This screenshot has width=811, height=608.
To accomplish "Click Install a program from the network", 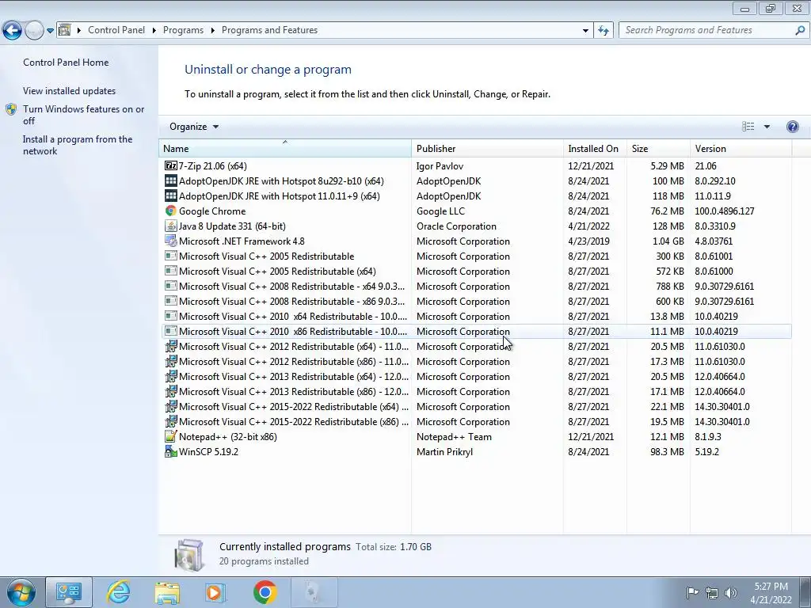I will [x=78, y=146].
